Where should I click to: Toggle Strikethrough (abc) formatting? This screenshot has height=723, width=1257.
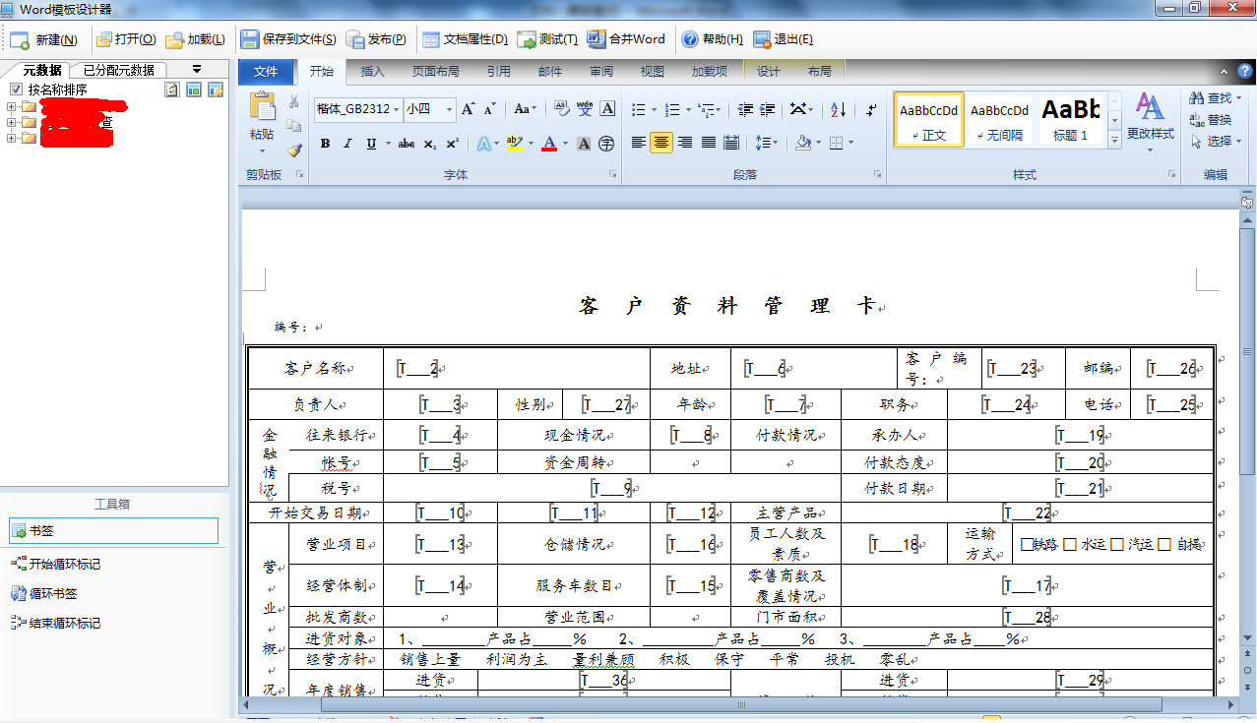(x=407, y=144)
